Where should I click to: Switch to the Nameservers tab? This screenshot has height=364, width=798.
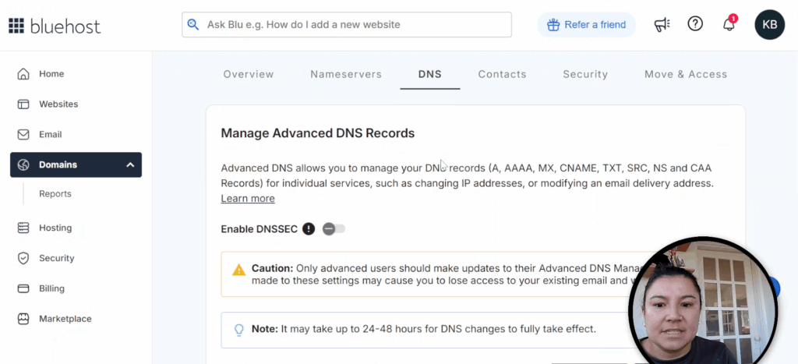(346, 75)
